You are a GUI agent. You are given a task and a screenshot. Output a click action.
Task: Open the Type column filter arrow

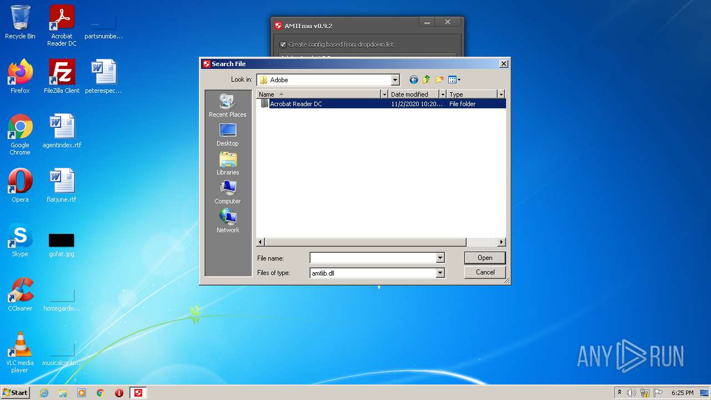[500, 94]
